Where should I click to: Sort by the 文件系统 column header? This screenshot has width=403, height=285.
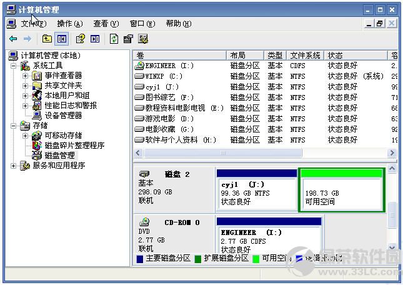305,55
